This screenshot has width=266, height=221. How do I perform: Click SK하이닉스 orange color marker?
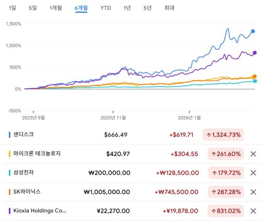9,192
